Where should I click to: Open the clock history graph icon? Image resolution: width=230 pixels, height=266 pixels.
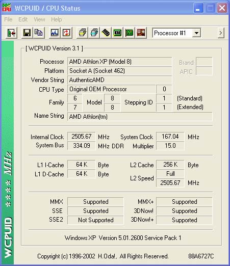coord(55,33)
